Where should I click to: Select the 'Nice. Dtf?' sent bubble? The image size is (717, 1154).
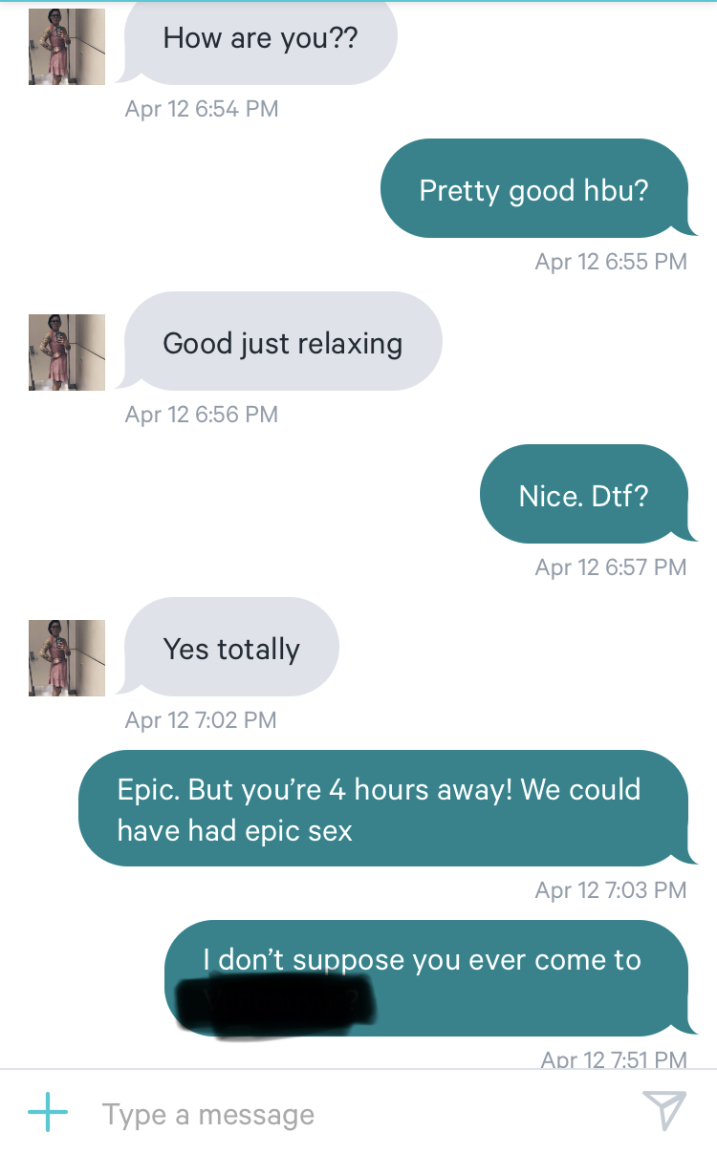[587, 495]
